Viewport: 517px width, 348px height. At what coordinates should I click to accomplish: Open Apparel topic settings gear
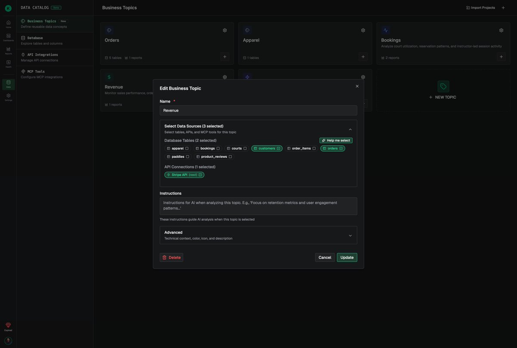[363, 30]
